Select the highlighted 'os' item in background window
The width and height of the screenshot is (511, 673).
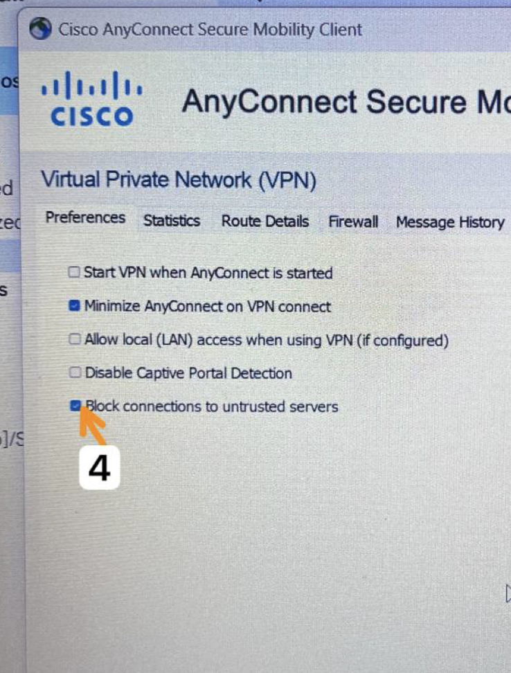pyautogui.click(x=10, y=82)
